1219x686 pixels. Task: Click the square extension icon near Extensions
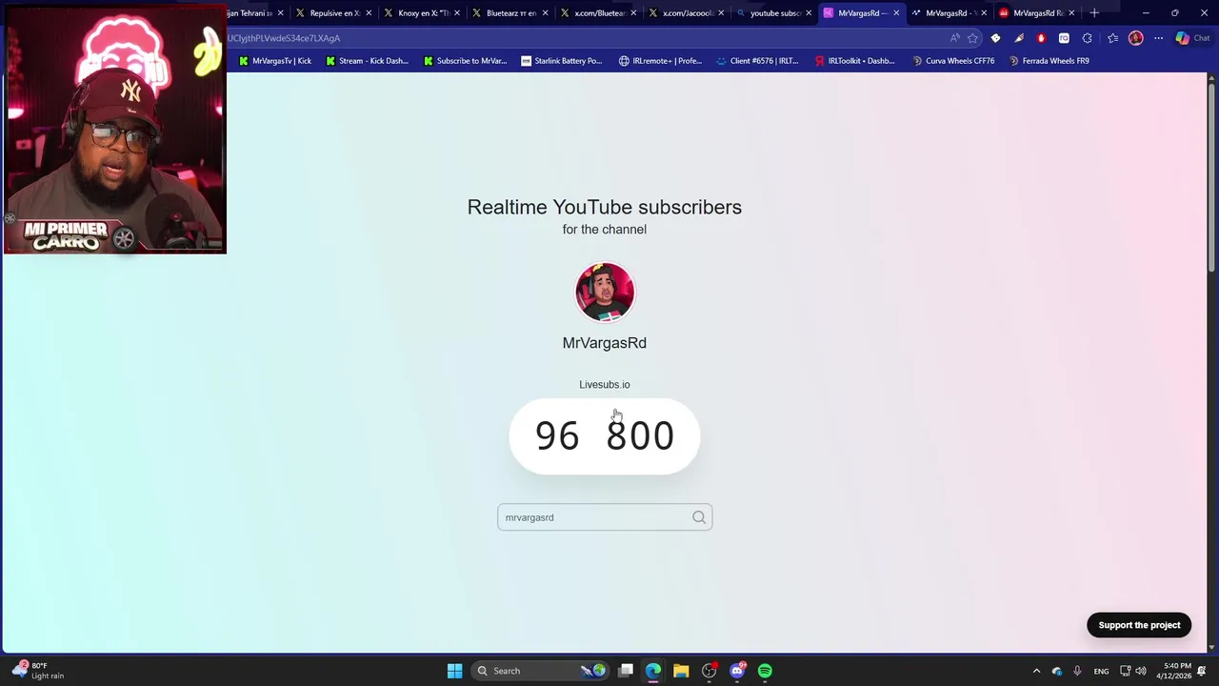pos(1064,38)
